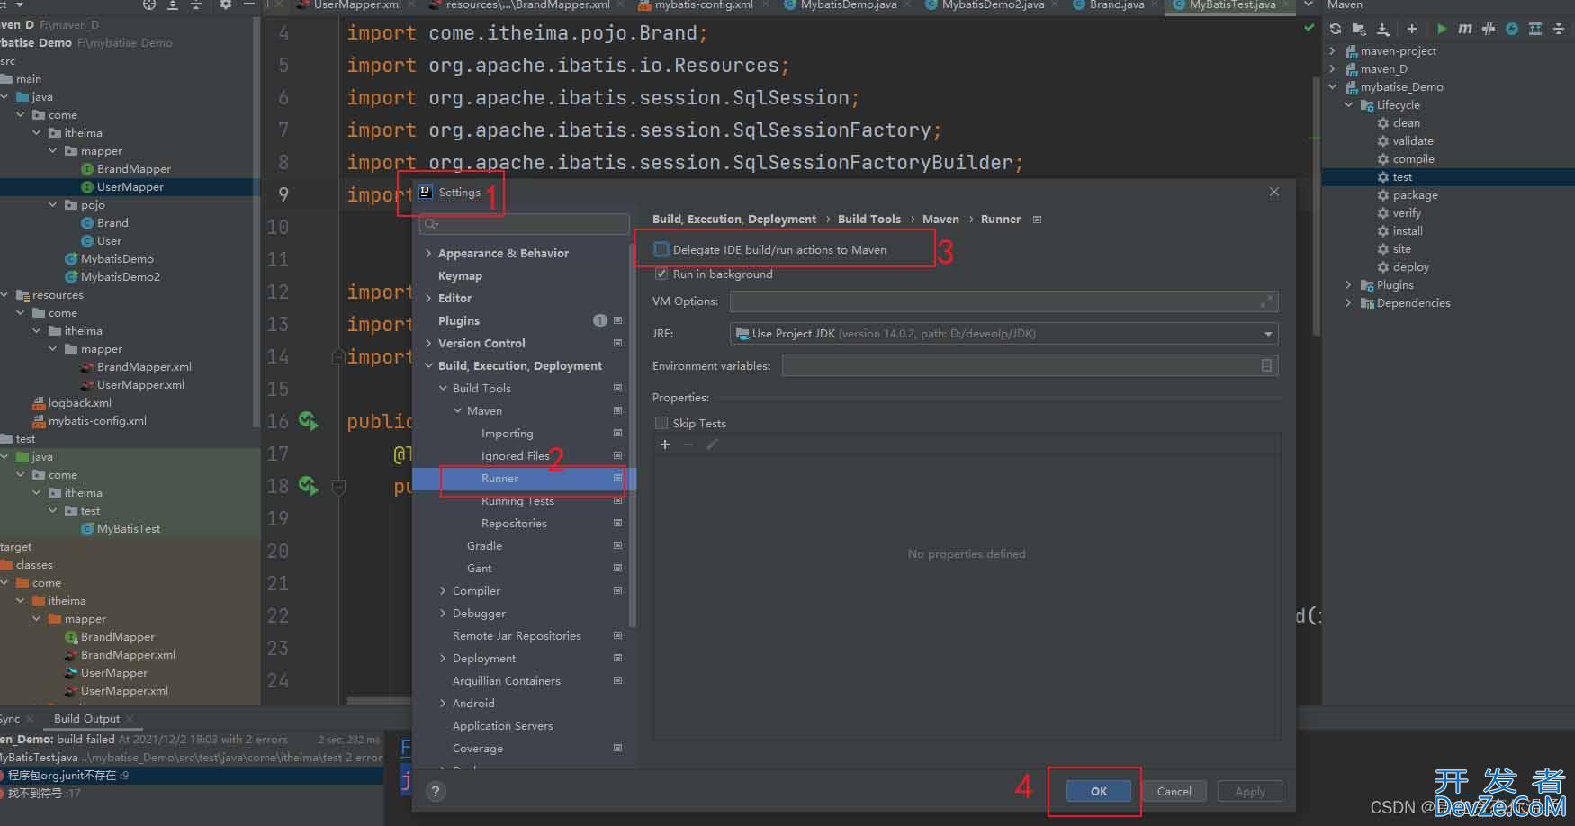The image size is (1575, 826).
Task: Select BrandMapper.xml under resources in Project tree
Action: click(x=144, y=367)
